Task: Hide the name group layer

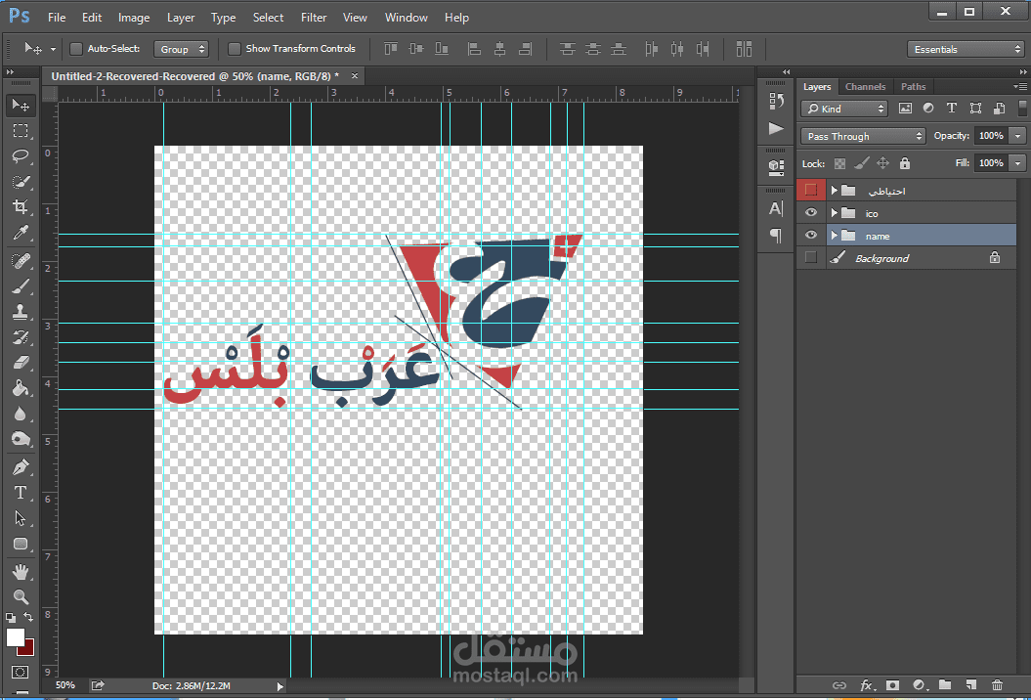Action: coord(811,236)
